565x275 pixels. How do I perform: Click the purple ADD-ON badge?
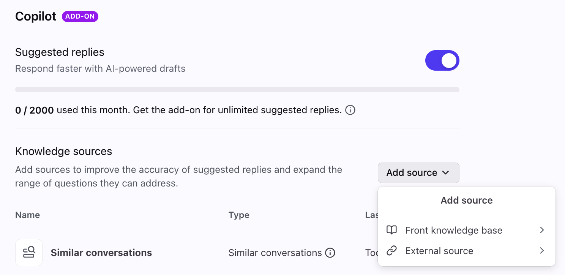[80, 17]
